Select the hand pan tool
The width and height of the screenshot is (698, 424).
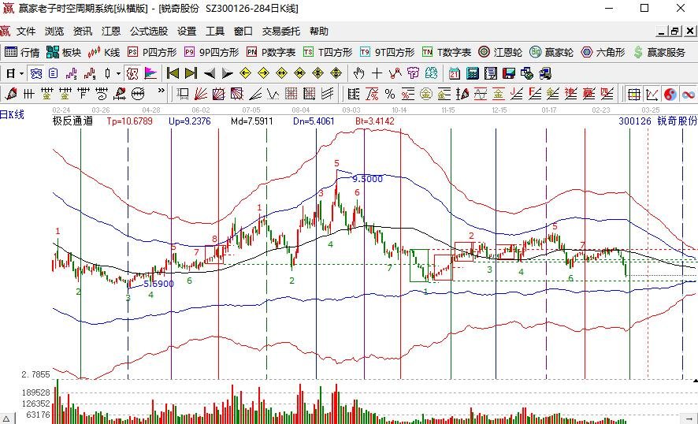(x=358, y=73)
